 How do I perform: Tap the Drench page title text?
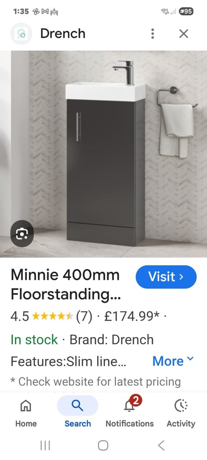coord(63,34)
